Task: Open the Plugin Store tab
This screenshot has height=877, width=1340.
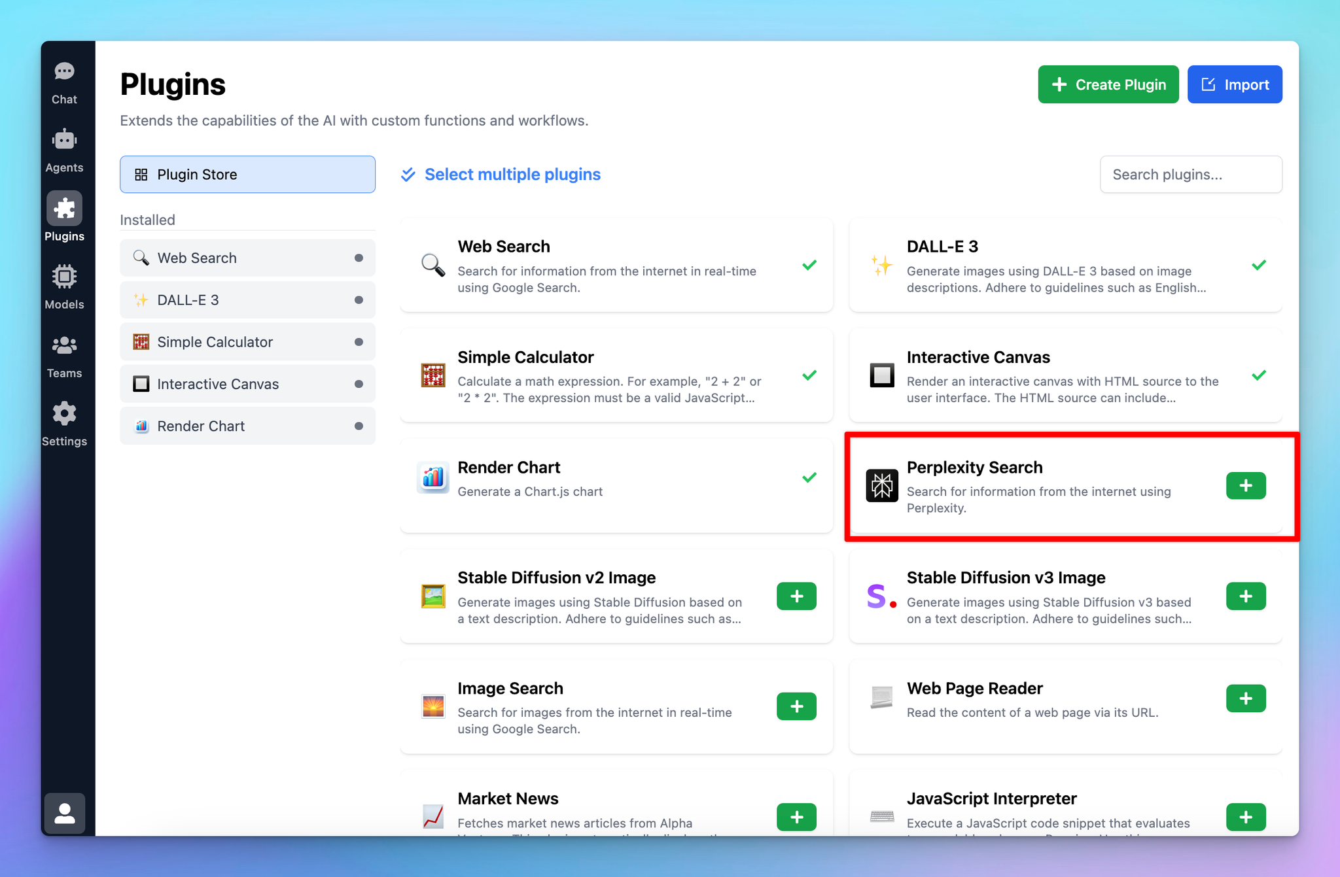Action: coord(247,175)
